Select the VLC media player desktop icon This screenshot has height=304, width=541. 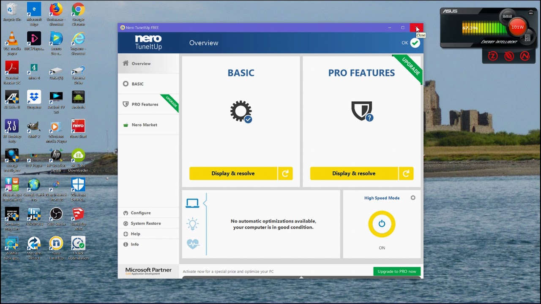tap(12, 43)
